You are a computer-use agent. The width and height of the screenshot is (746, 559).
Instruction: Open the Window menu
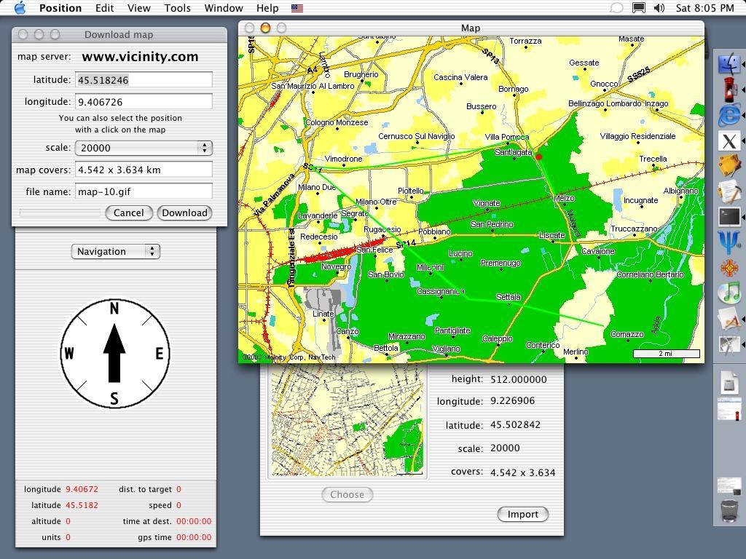(x=224, y=8)
